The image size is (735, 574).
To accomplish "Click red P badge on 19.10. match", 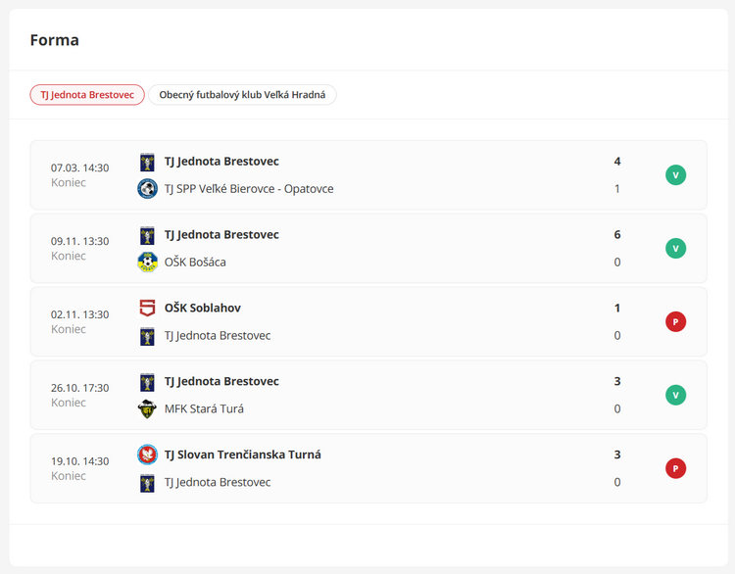I will coord(675,469).
